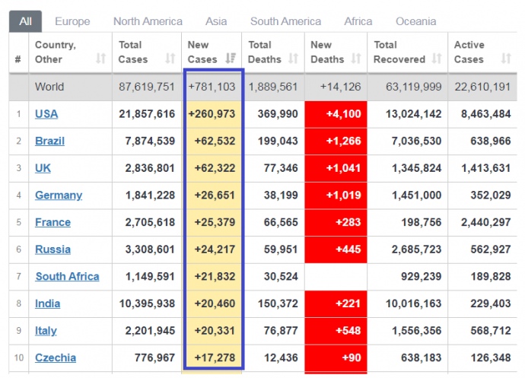Viewport: 525px width, 378px height.
Task: Sort table by Country, Other column icon
Action: [x=100, y=59]
